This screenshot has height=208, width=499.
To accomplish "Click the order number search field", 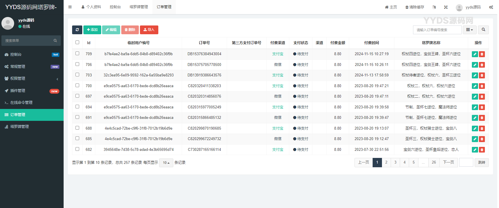I will pos(437,30).
